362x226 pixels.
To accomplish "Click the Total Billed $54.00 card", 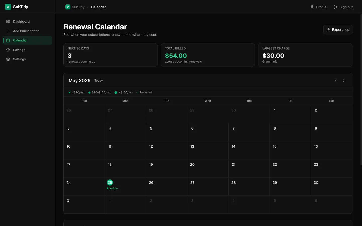I will click(208, 55).
